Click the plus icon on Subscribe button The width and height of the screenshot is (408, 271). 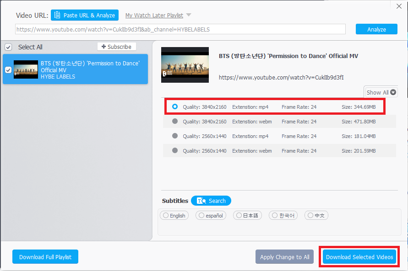point(103,47)
